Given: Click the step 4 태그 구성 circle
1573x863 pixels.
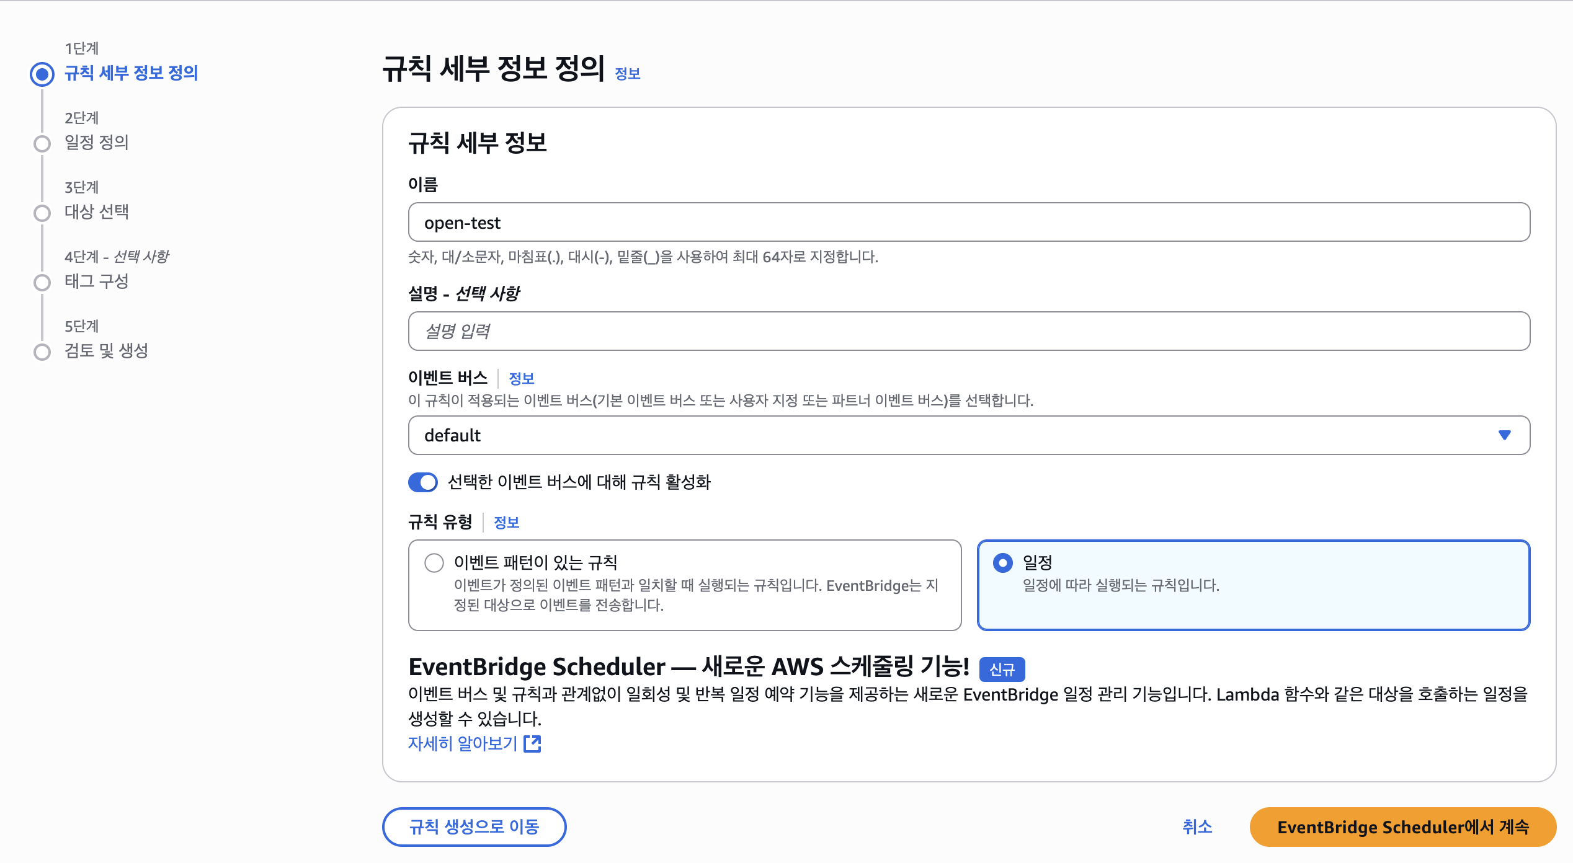Looking at the screenshot, I should click(x=42, y=283).
